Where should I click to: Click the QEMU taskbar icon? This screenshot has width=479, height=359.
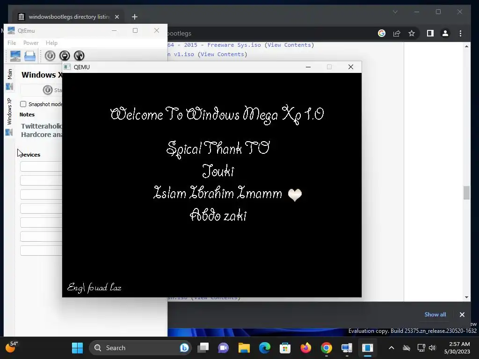[368, 348]
